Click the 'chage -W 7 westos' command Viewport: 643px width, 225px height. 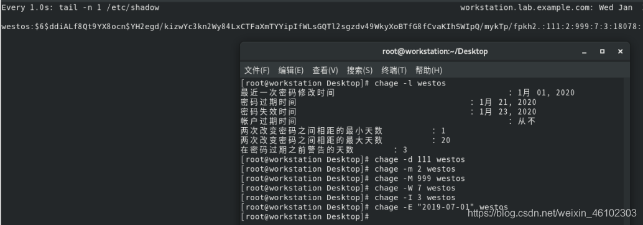coord(415,188)
